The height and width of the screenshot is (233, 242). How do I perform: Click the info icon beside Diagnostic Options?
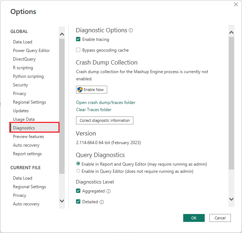(131, 30)
